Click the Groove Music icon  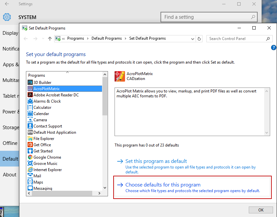pos(30,163)
